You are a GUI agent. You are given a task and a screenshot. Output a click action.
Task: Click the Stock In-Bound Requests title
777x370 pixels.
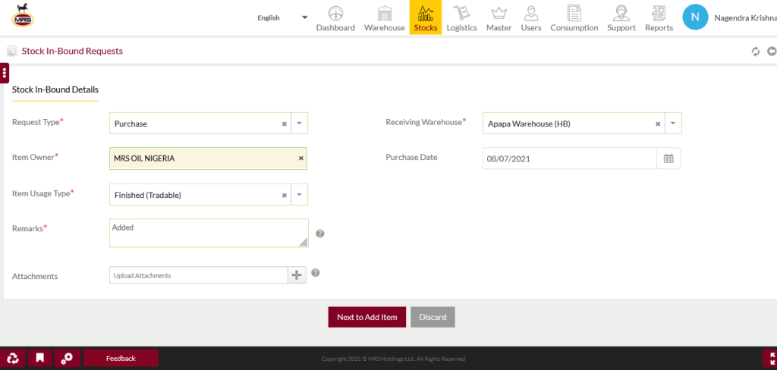(x=72, y=51)
